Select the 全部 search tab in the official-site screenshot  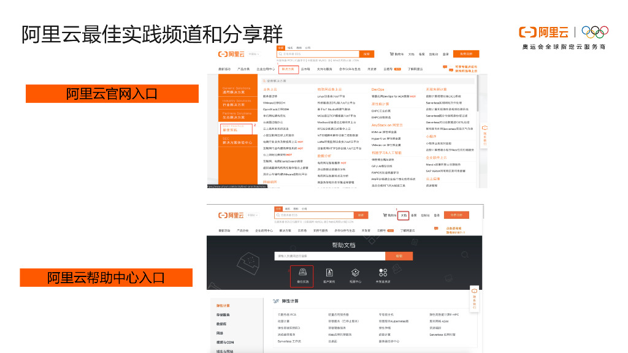281,48
